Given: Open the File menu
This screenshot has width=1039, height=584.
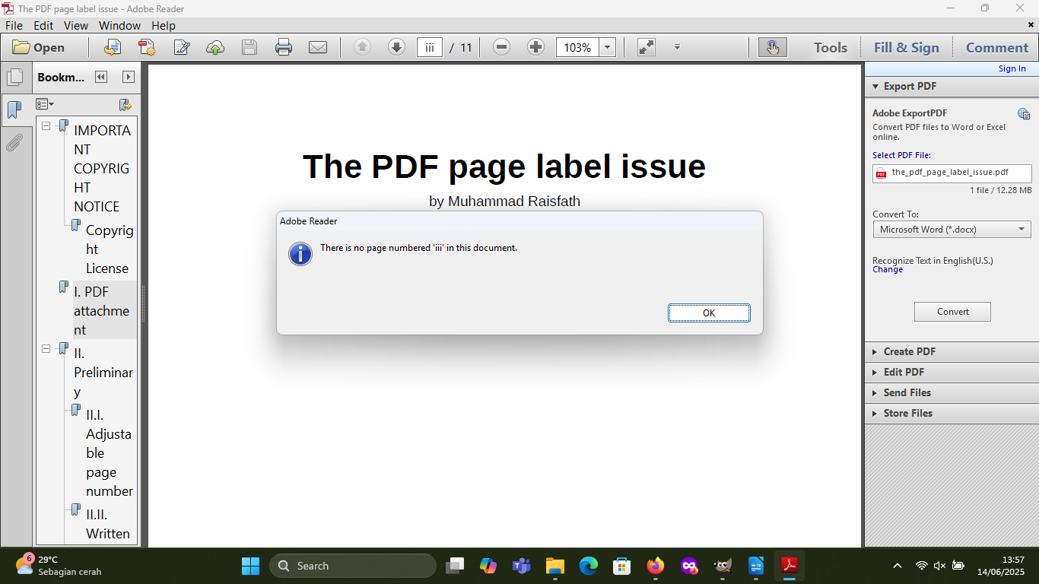Looking at the screenshot, I should [x=14, y=25].
